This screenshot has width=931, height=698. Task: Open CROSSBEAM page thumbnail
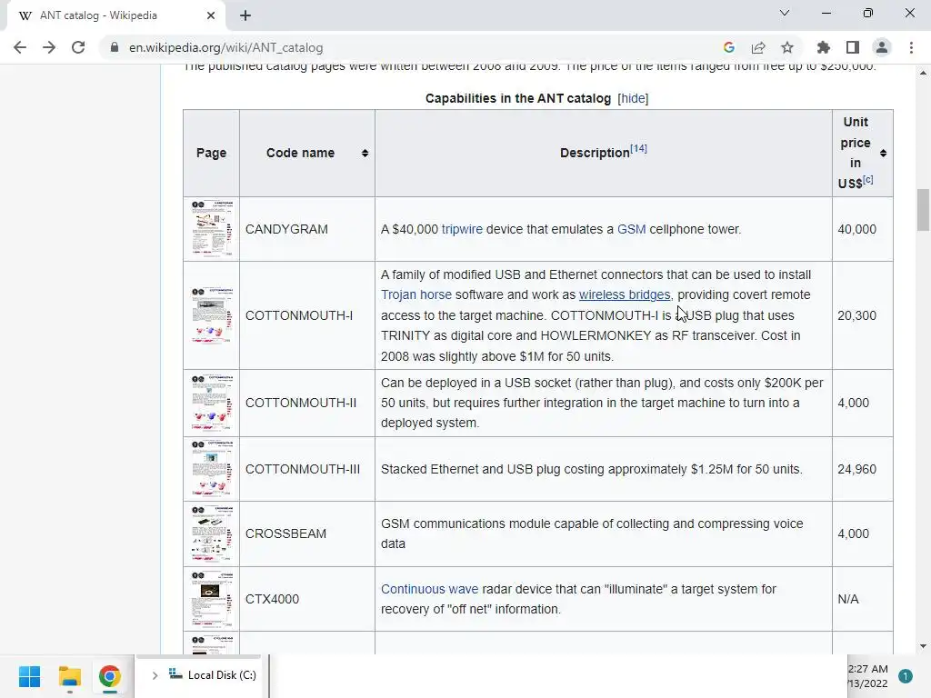[211, 533]
